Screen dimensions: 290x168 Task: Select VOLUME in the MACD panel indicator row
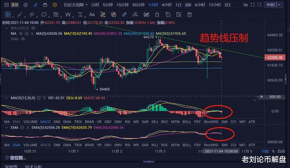[30, 122]
